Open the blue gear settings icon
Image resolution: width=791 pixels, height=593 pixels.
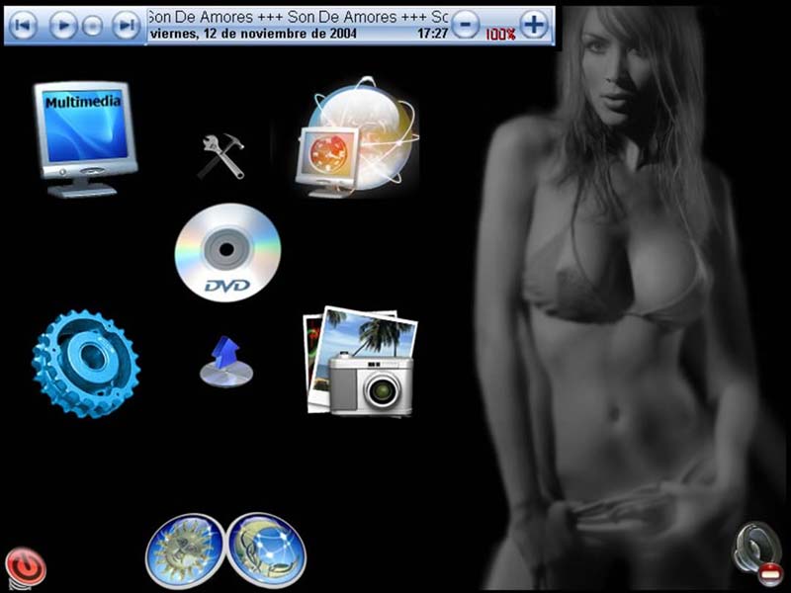(x=86, y=364)
